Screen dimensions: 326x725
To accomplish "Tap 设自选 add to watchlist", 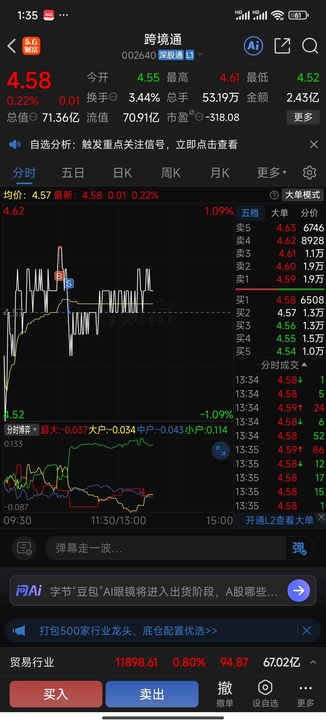I will click(x=265, y=694).
